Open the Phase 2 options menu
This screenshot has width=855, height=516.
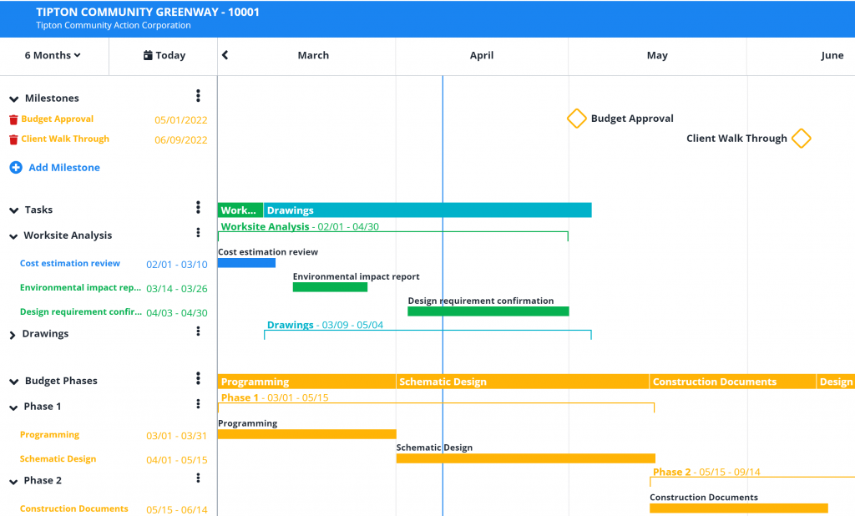click(x=198, y=478)
